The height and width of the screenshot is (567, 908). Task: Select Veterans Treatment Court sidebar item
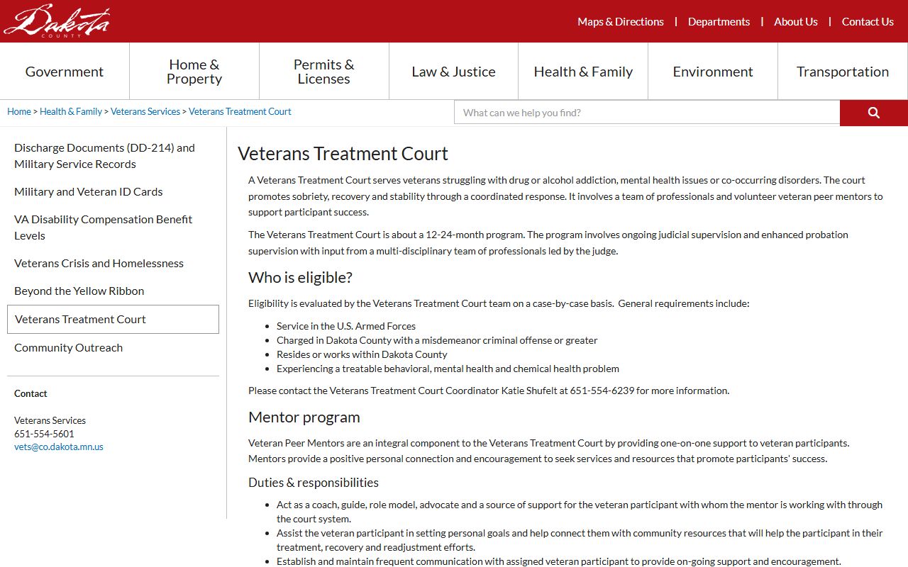(x=113, y=319)
